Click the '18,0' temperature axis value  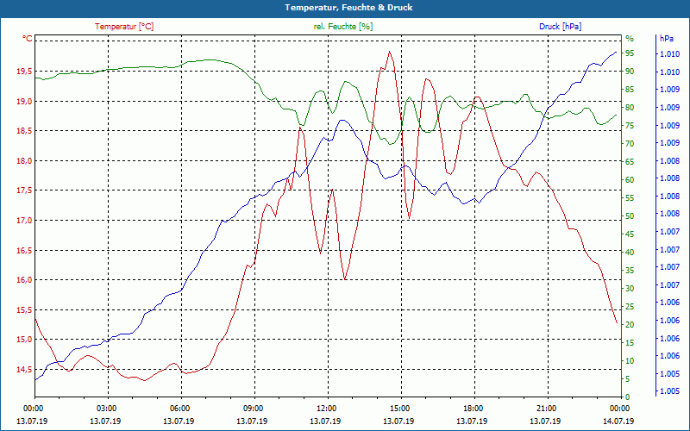[x=24, y=161]
